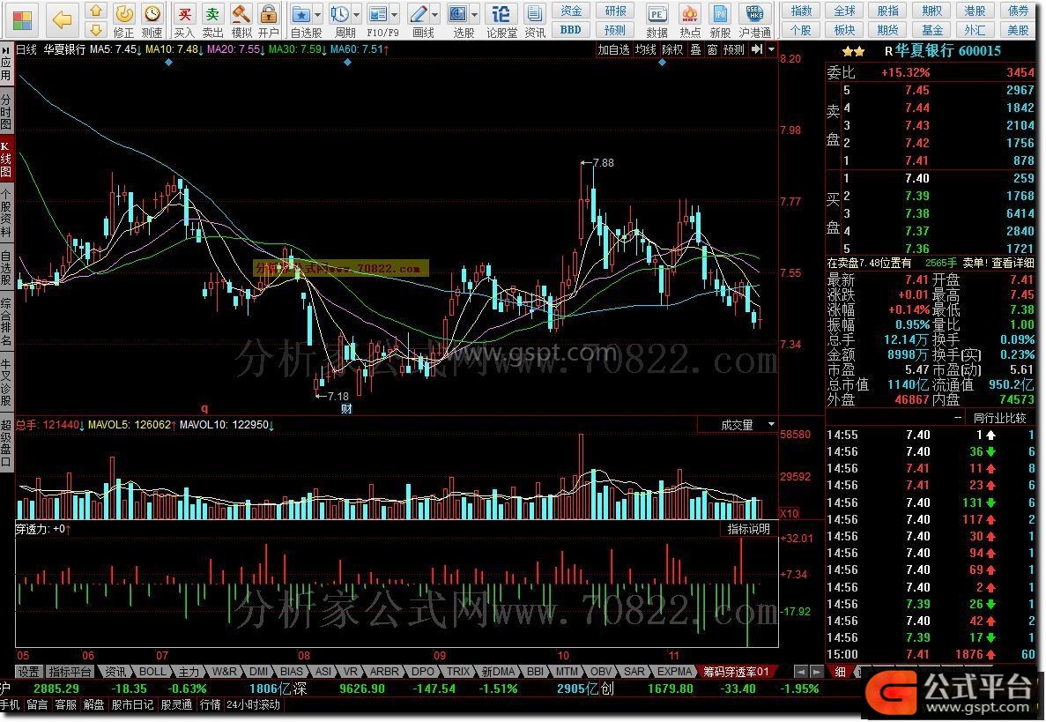Viewport: 1046px width, 722px height.
Task: Click the down arrow navigation icon
Action: [x=97, y=29]
